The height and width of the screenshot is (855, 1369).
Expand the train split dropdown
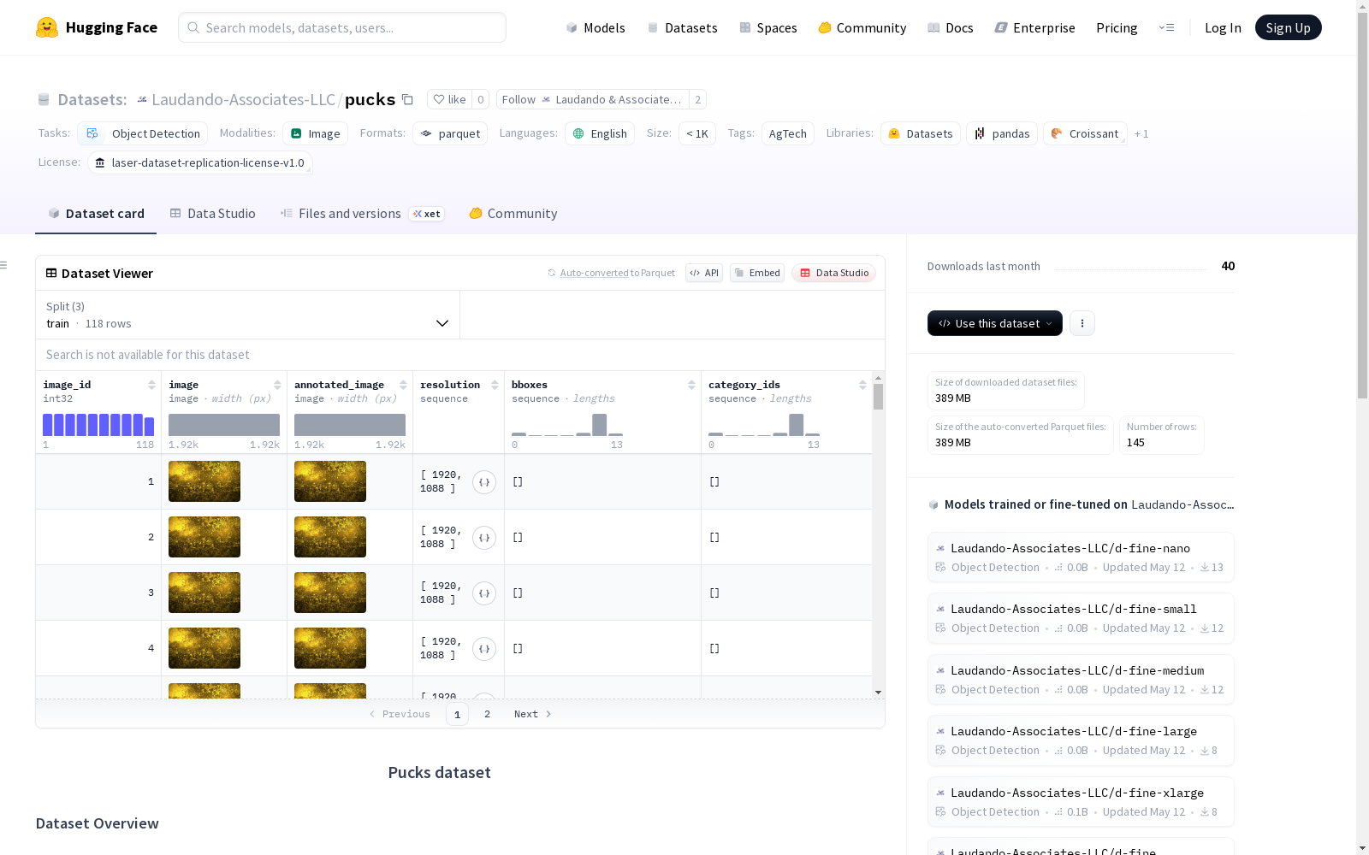247,315
